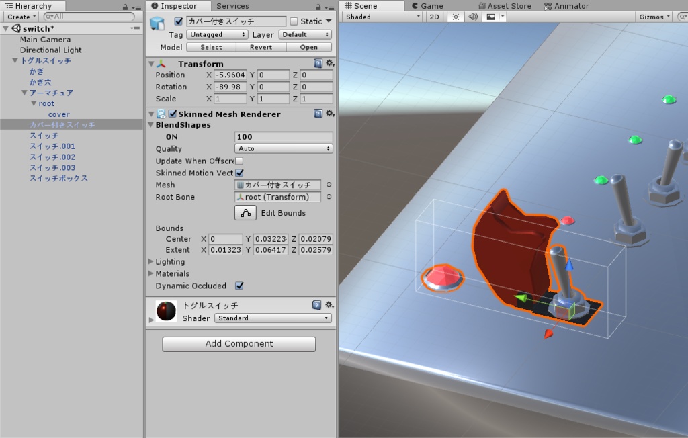688x438 pixels.
Task: Click the Hierarchy panel lock icon
Action: (x=125, y=7)
